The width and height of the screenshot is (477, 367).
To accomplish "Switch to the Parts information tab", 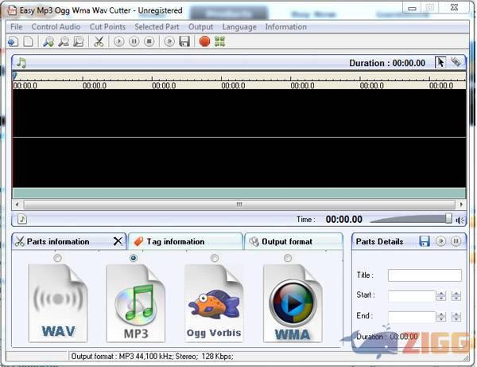I will 68,241.
